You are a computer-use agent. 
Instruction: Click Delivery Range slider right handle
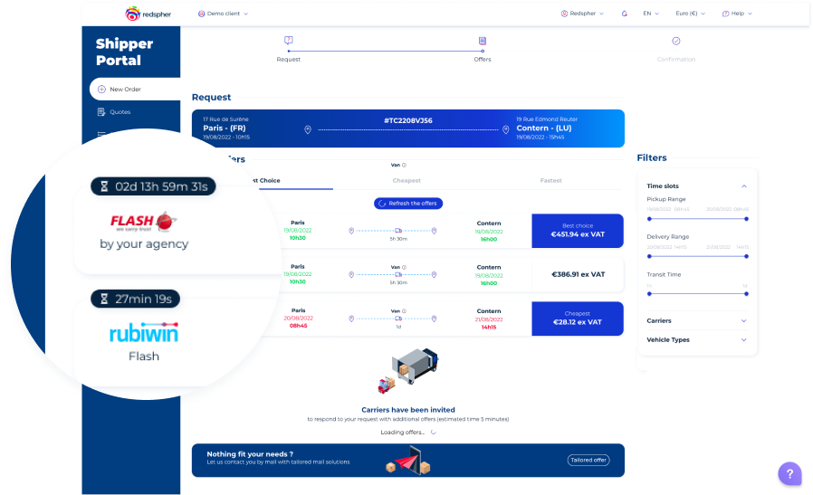point(746,256)
